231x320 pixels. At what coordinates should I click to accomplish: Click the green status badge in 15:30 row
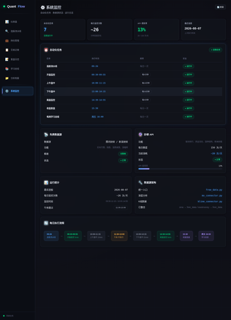(189, 108)
